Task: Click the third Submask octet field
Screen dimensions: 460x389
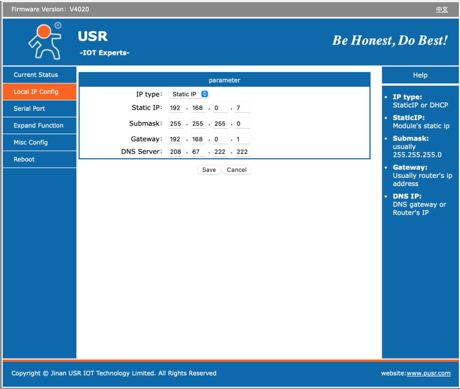Action: 220,124
